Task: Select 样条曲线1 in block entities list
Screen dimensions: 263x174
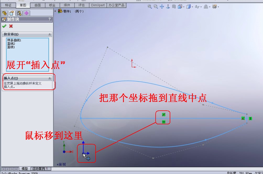Action: coord(14,40)
